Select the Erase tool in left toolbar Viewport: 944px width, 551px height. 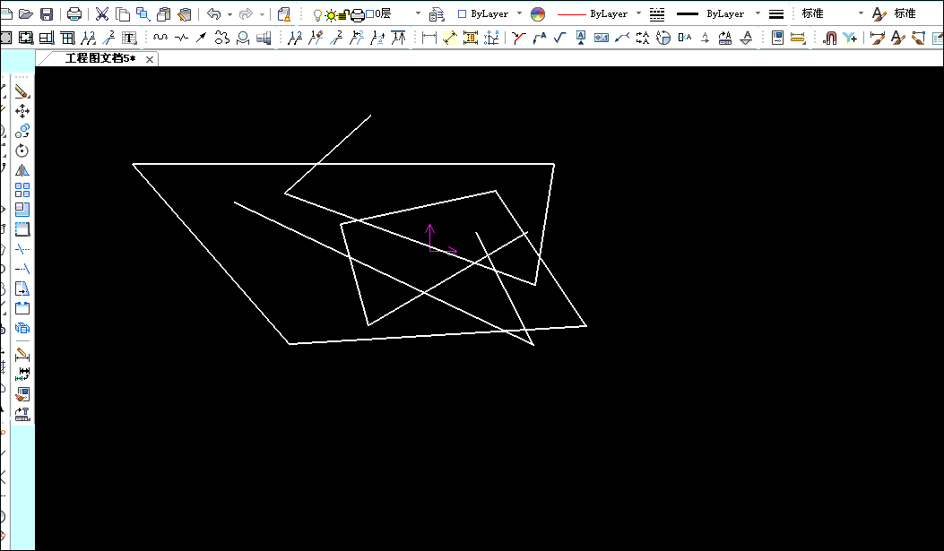point(22,91)
